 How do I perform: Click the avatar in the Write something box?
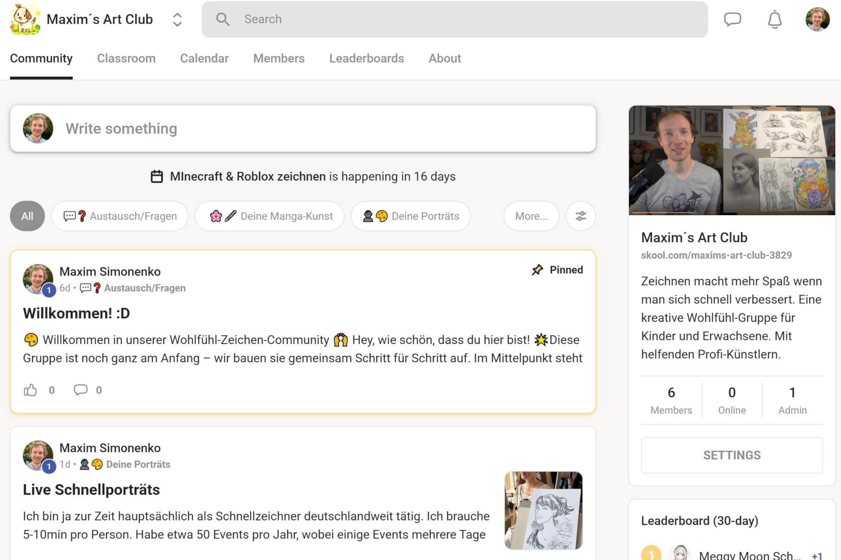38,128
